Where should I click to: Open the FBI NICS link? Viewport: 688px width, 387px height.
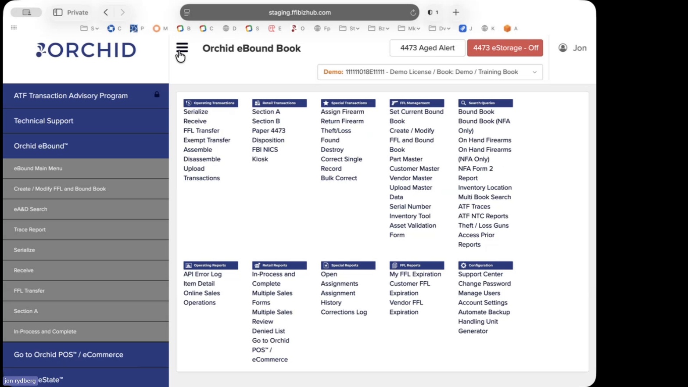point(265,150)
